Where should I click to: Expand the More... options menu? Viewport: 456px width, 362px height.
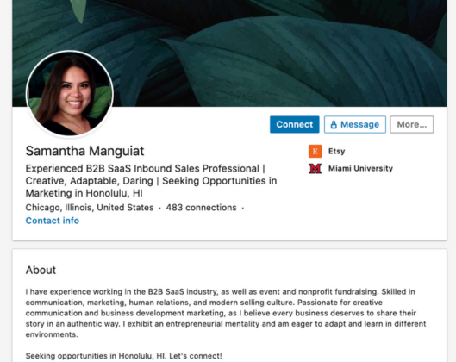(x=411, y=124)
